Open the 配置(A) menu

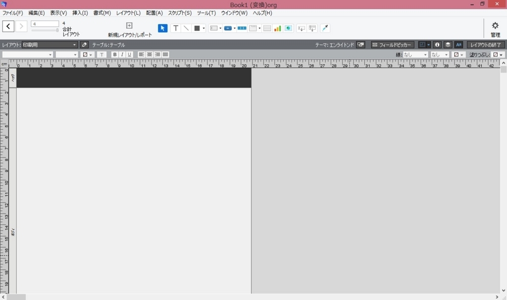(x=154, y=13)
